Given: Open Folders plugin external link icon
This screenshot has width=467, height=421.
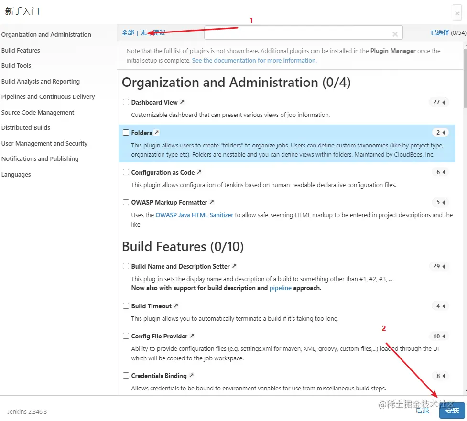Looking at the screenshot, I should click(157, 132).
